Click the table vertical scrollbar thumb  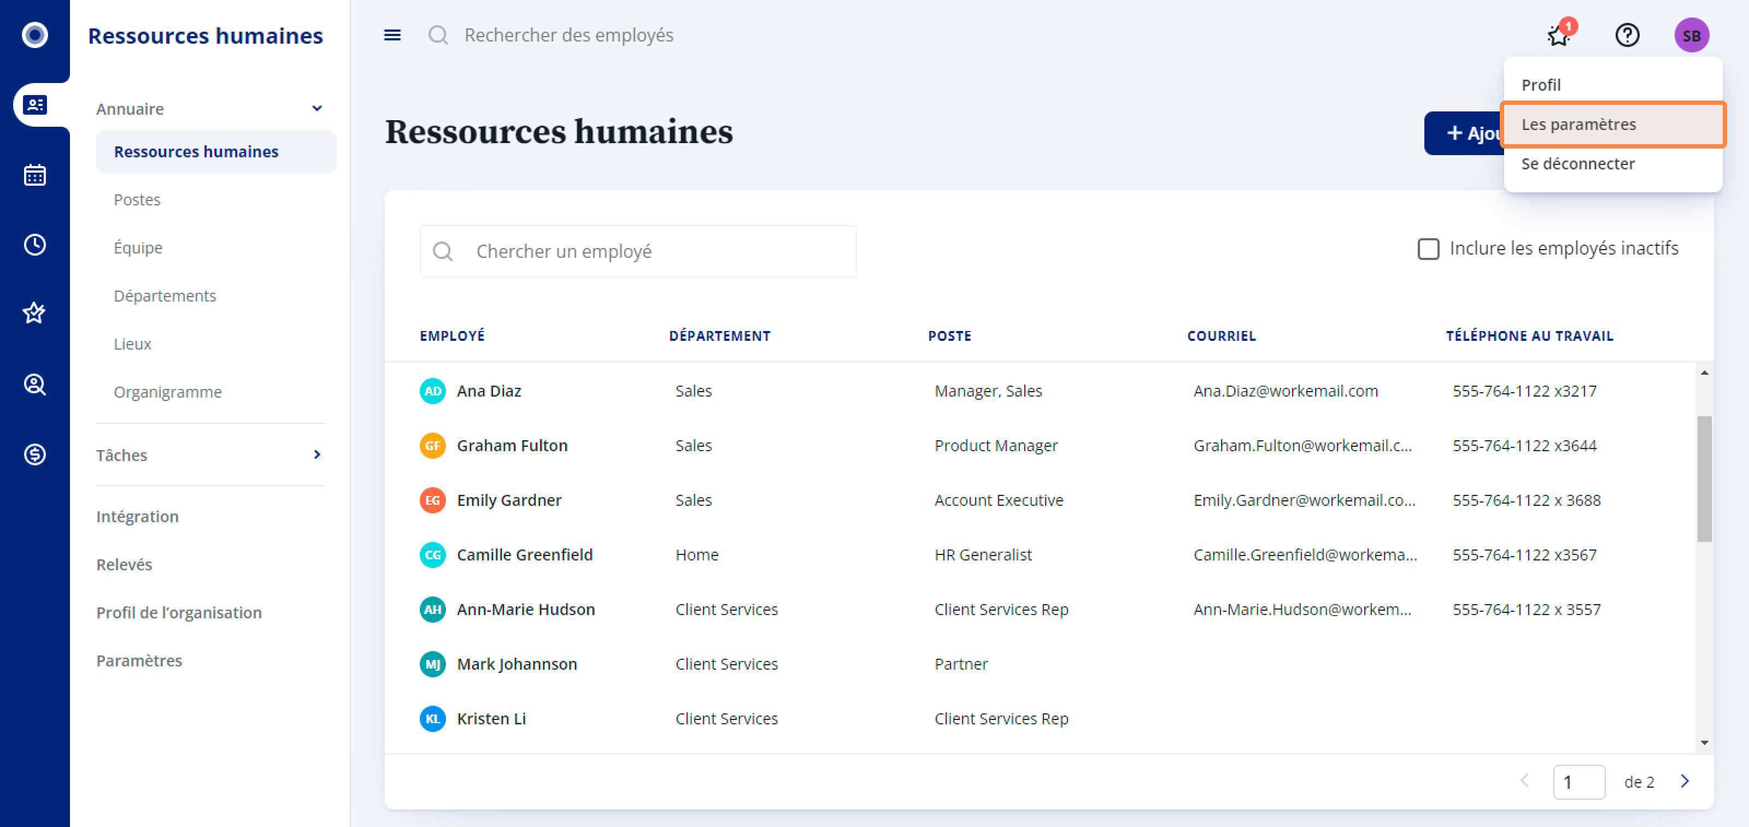click(x=1704, y=479)
